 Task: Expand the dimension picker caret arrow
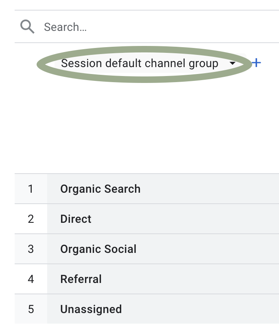[x=232, y=63]
